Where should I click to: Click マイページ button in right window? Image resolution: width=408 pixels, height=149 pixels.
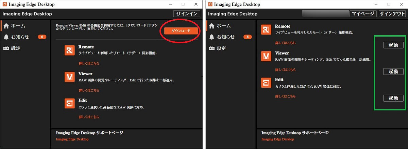tap(363, 14)
